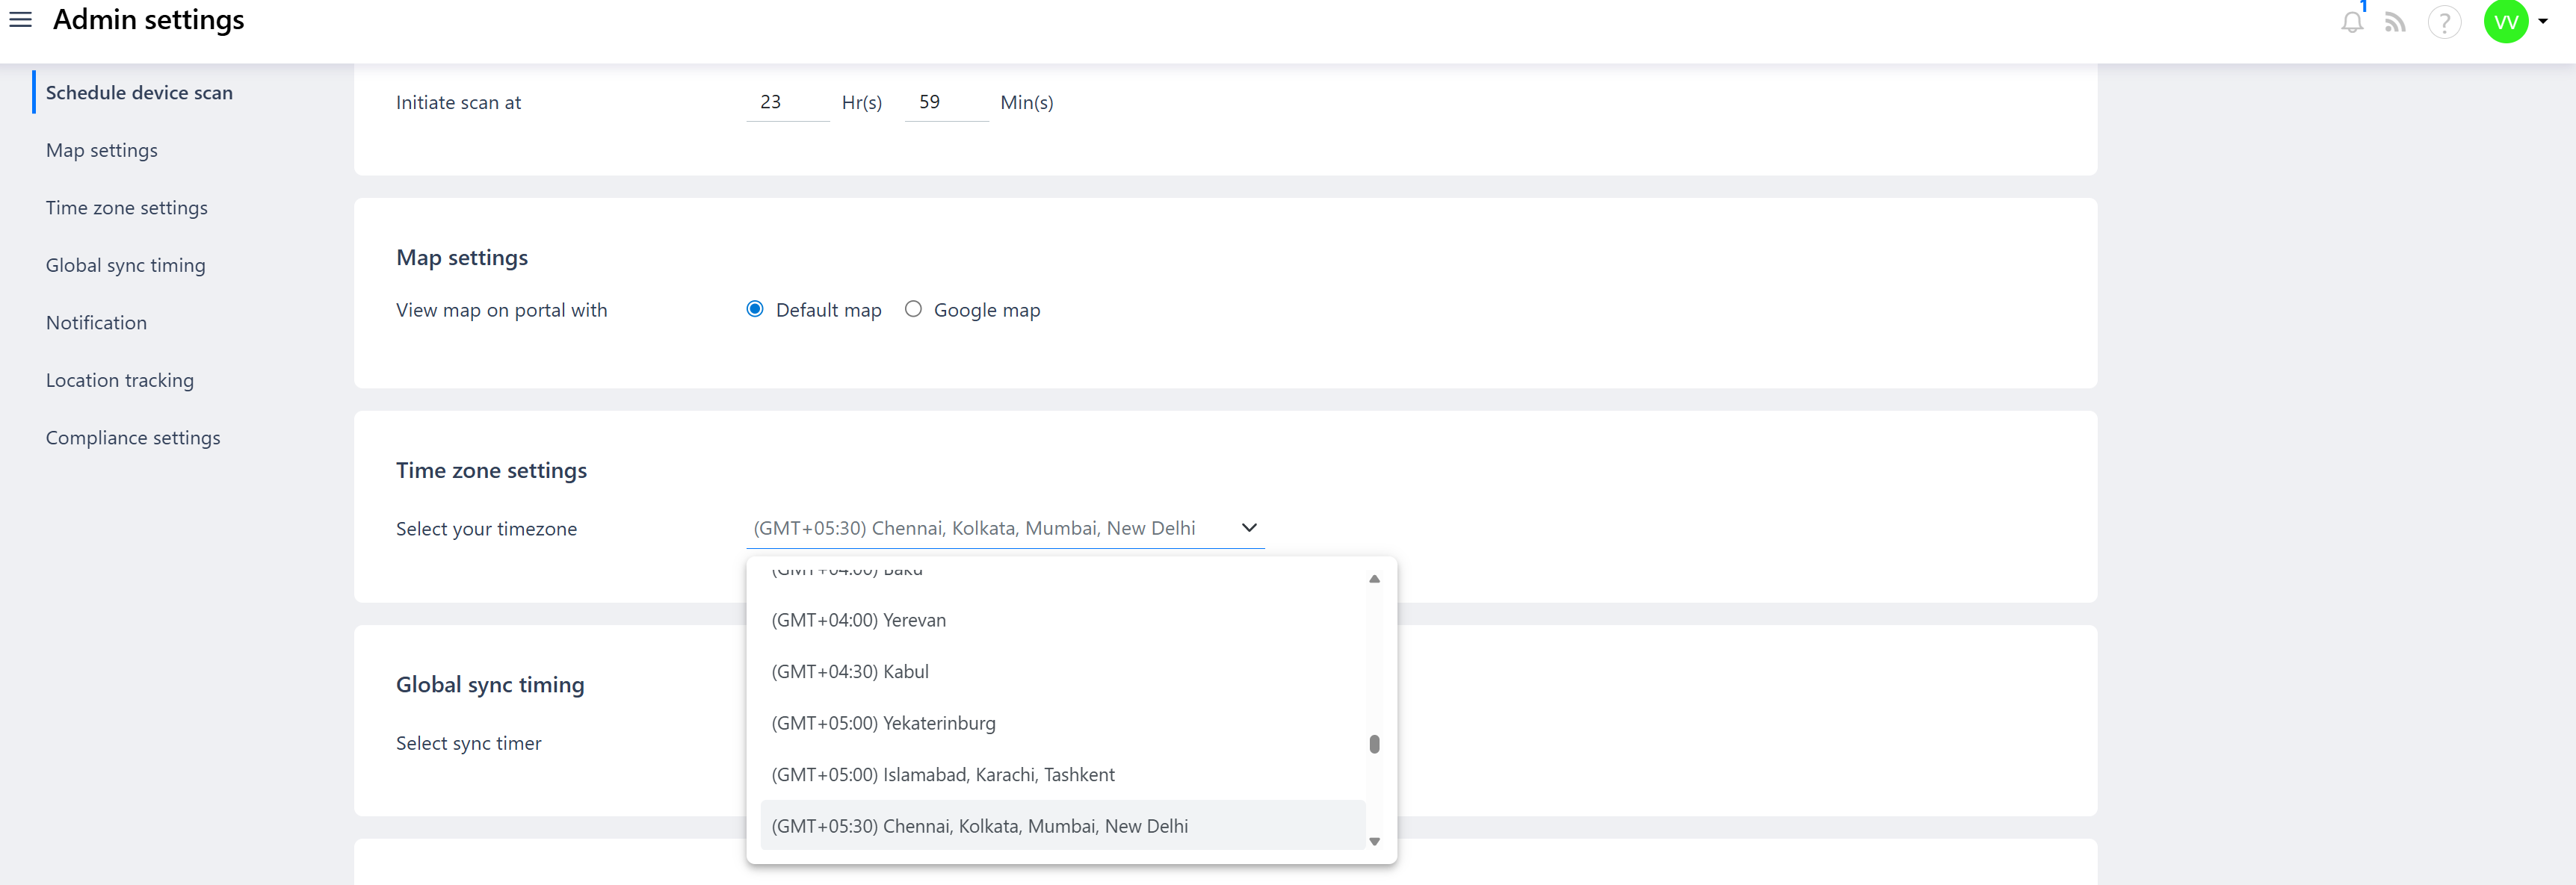Pick (GMT+05:00) Yekaterinburg from the list
Viewport: 2576px width, 885px height.
883,722
